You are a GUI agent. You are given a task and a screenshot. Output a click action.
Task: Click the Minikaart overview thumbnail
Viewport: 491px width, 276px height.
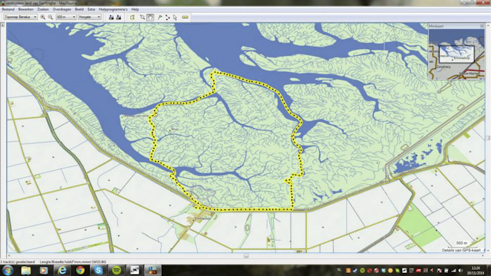pos(456,54)
